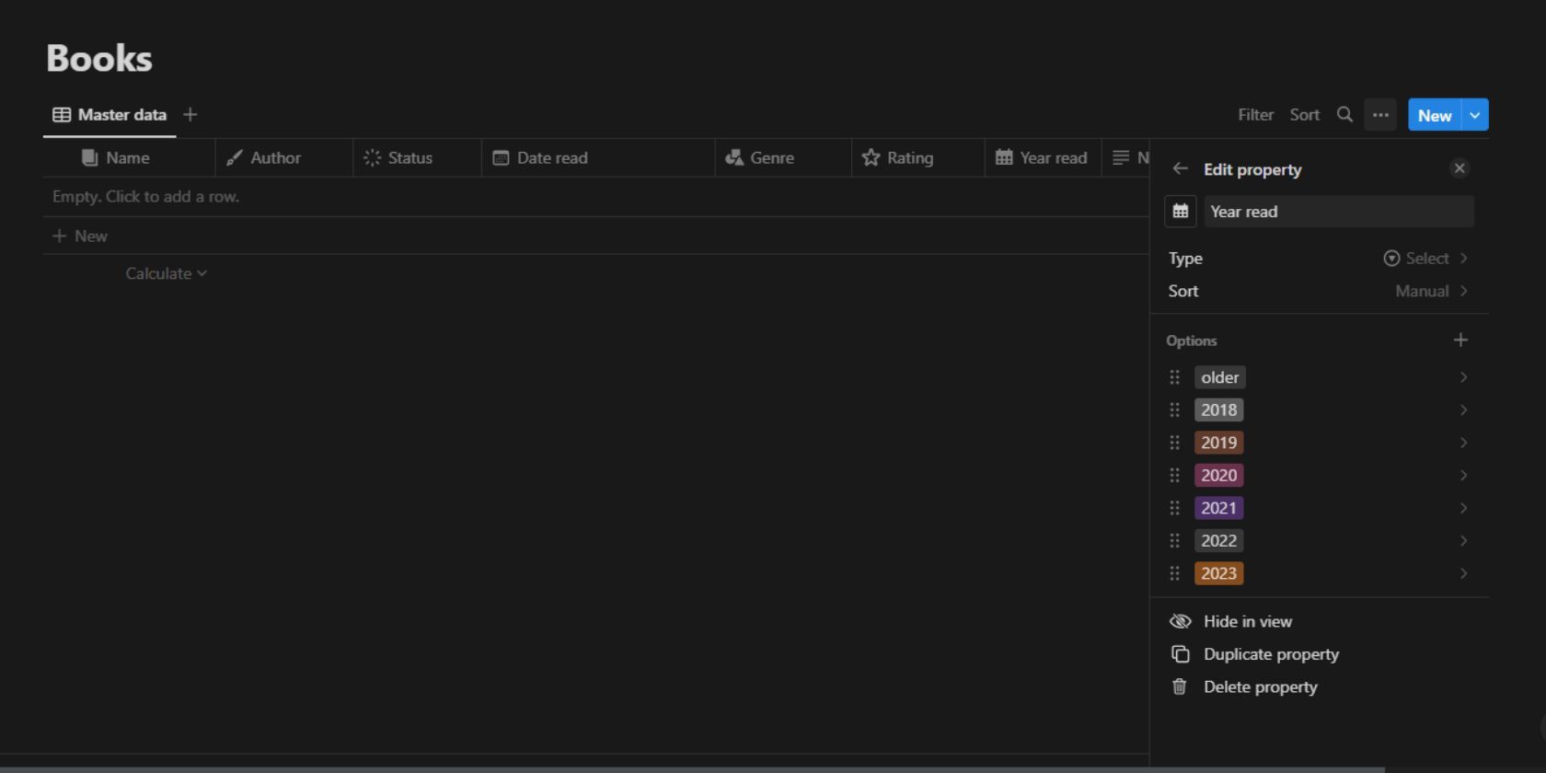Expand the older option chevron
Screen dimensions: 1546x773
point(1463,377)
